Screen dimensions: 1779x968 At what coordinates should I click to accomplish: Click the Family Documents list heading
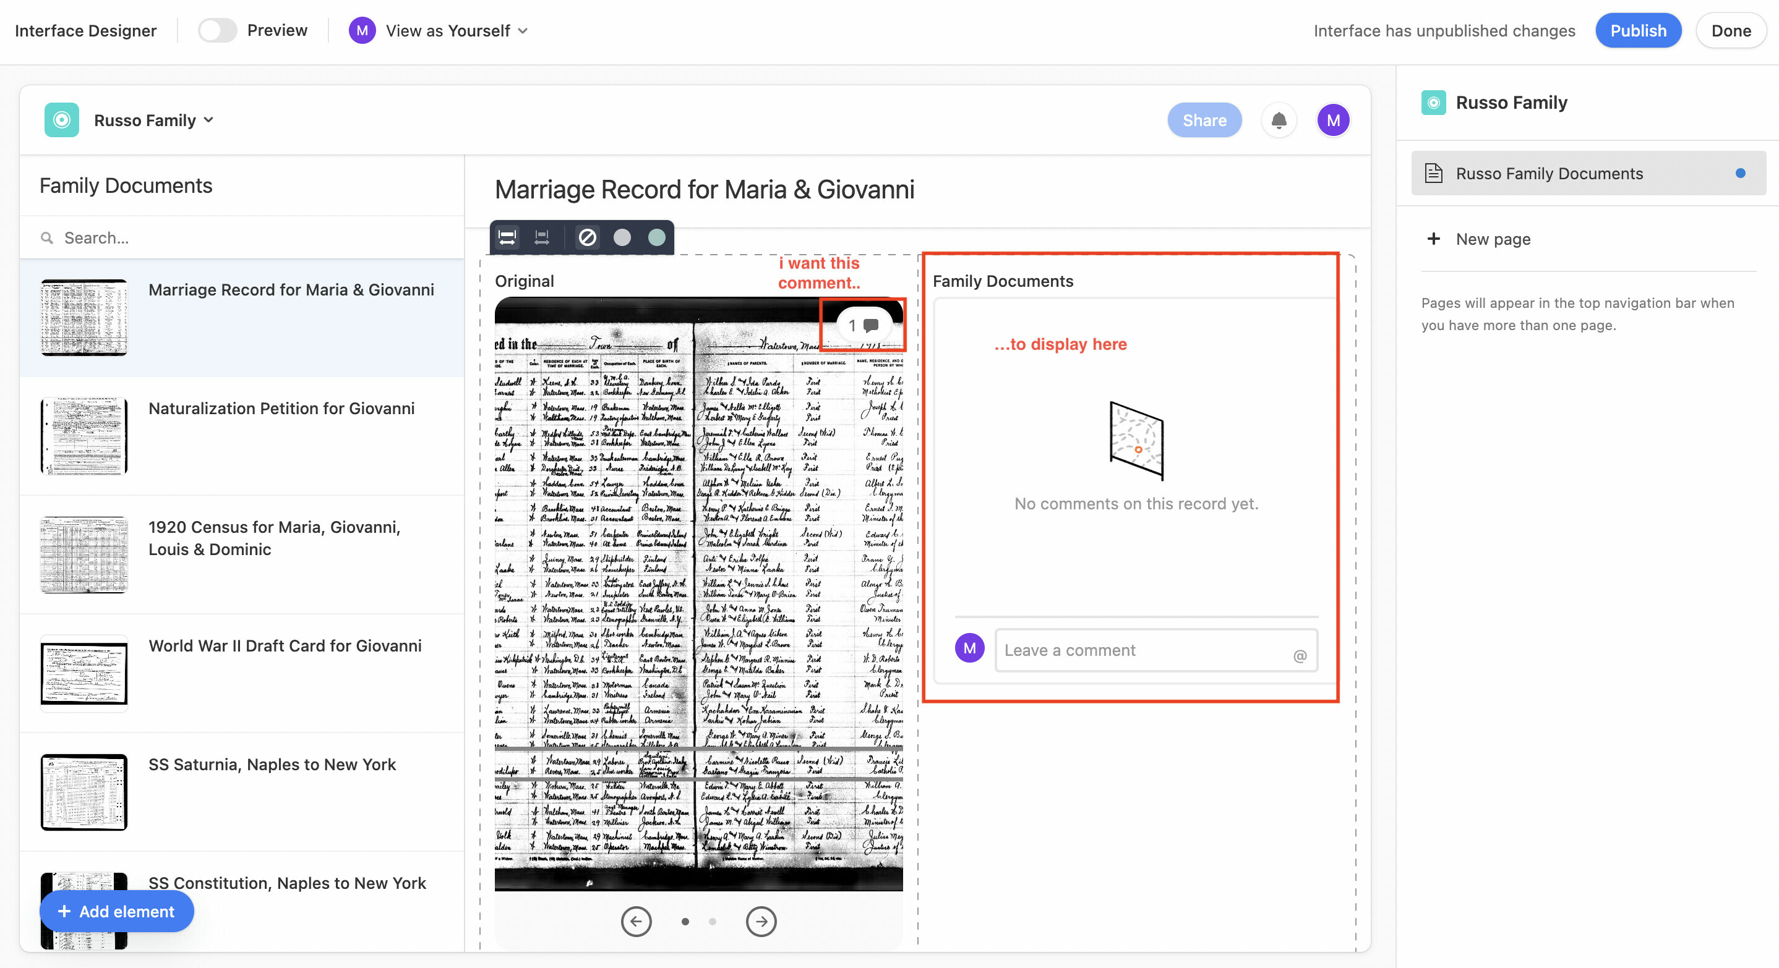(x=126, y=185)
